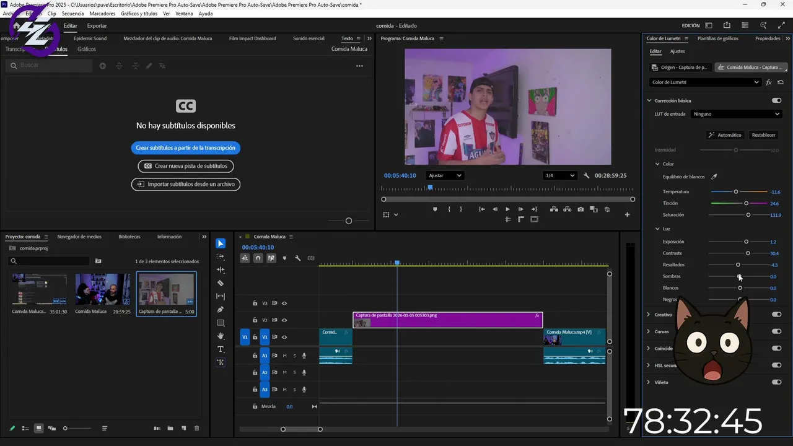This screenshot has width=793, height=446.
Task: Open the Secuencia menu
Action: click(x=72, y=13)
